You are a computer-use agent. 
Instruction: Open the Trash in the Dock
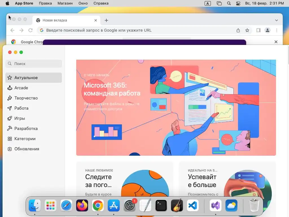tap(254, 205)
